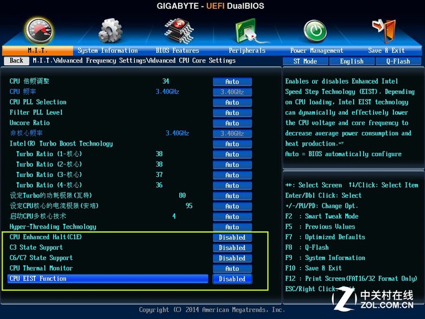Viewport: 425px width, 319px height.
Task: Click the Save & Exit door icon
Action: pyautogui.click(x=384, y=31)
